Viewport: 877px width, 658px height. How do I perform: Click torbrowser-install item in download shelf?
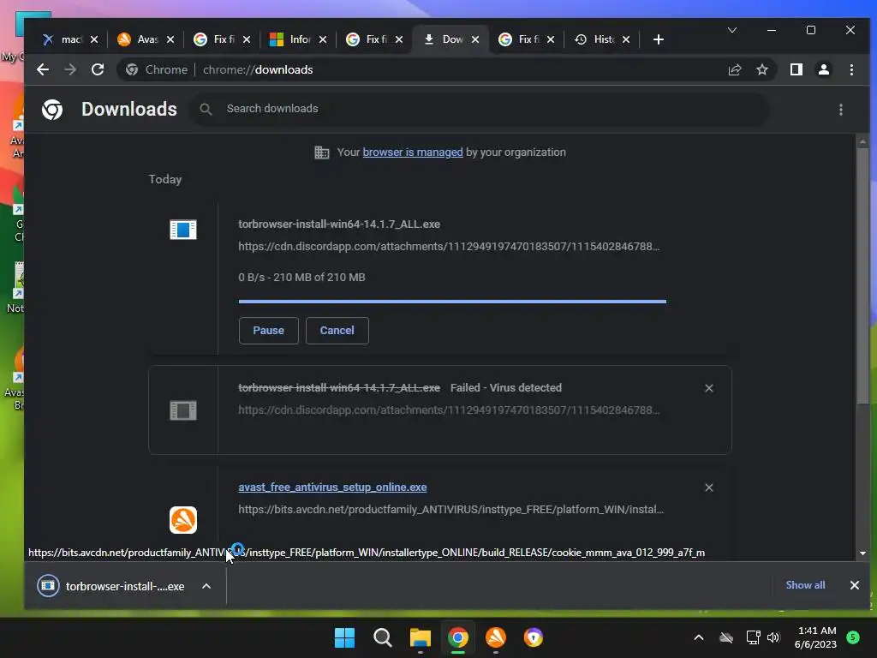tap(110, 586)
